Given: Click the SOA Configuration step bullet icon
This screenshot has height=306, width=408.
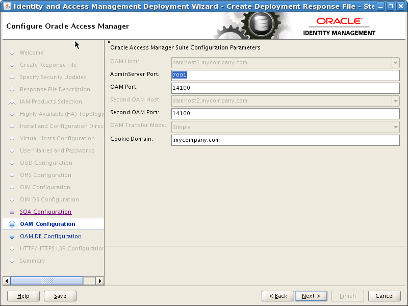Looking at the screenshot, I should point(12,212).
